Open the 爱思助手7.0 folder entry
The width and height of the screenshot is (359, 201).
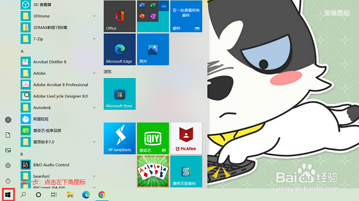[x=58, y=142]
